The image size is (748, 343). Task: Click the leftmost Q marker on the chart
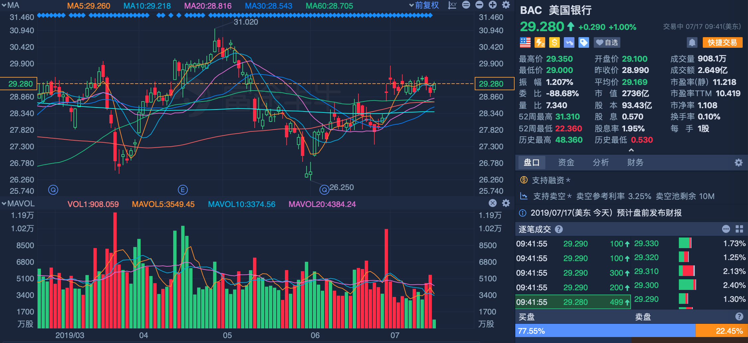point(53,190)
